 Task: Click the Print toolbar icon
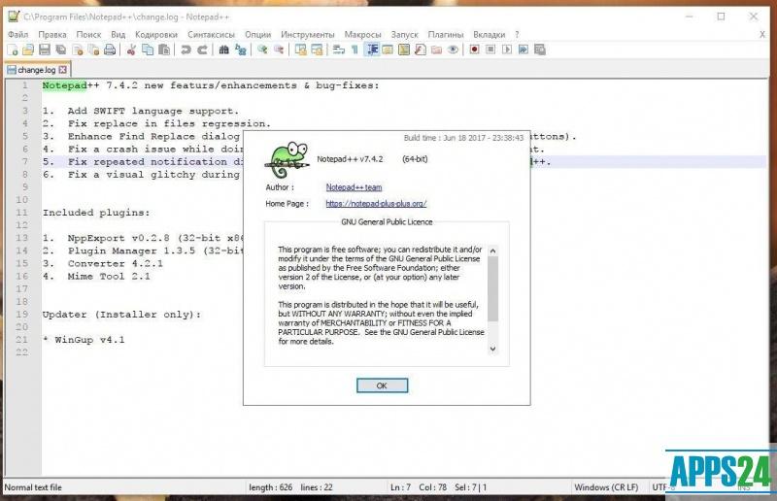click(110, 50)
